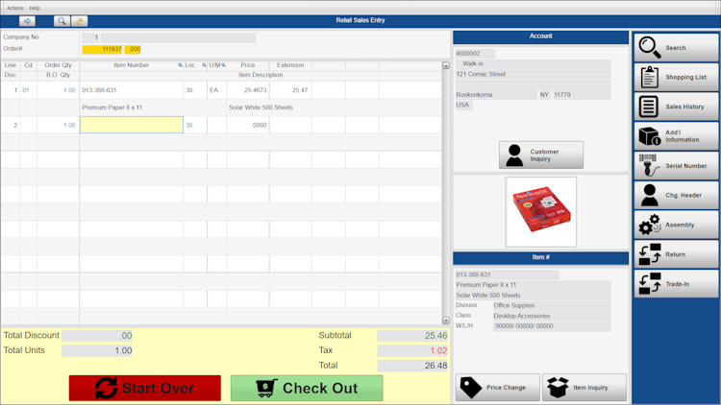Open the Search magnifier panel button
This screenshot has height=405, width=721.
coord(676,47)
